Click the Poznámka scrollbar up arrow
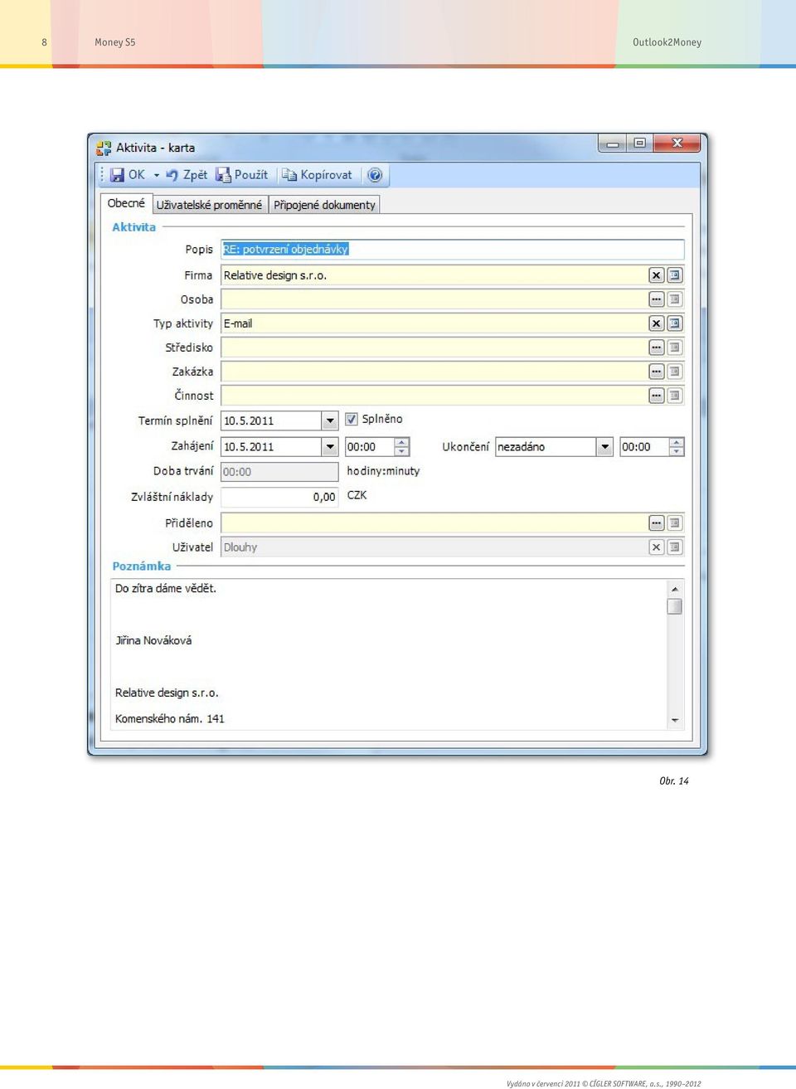The image size is (796, 1089). click(x=675, y=589)
